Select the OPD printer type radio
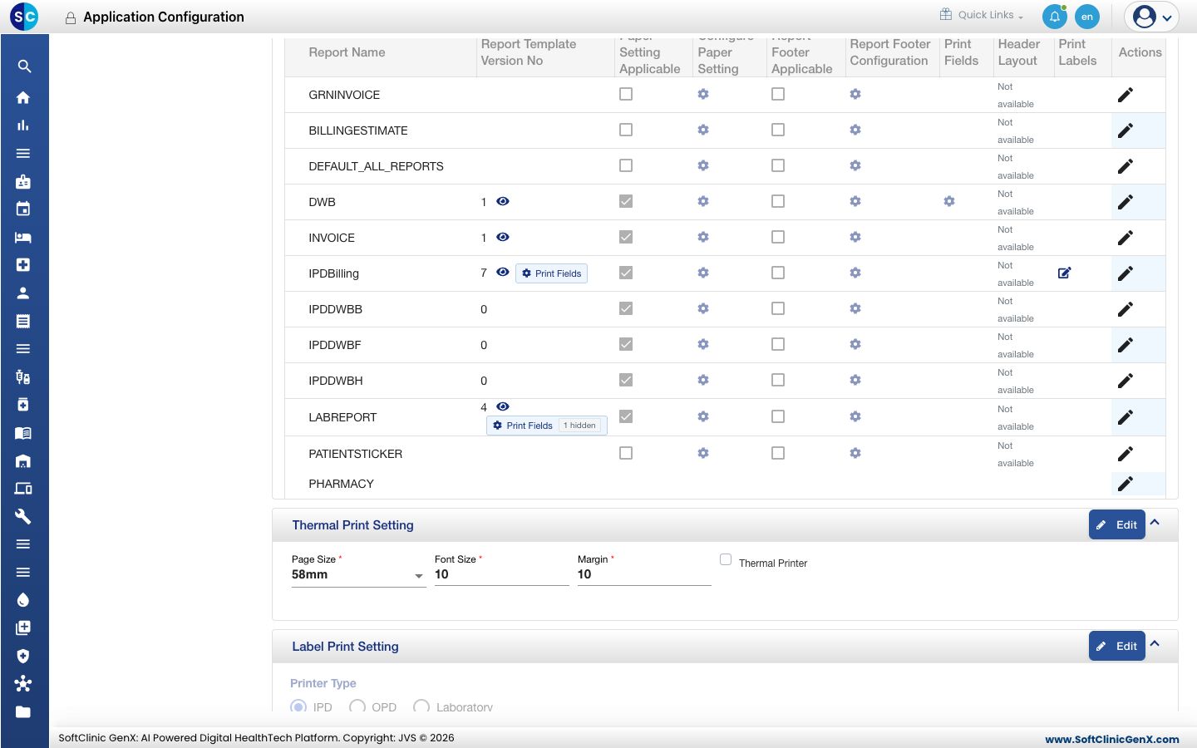 (357, 706)
